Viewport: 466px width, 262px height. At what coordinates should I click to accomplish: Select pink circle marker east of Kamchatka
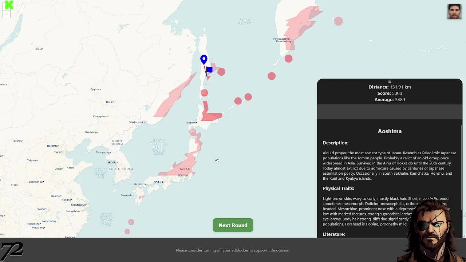[x=338, y=21]
